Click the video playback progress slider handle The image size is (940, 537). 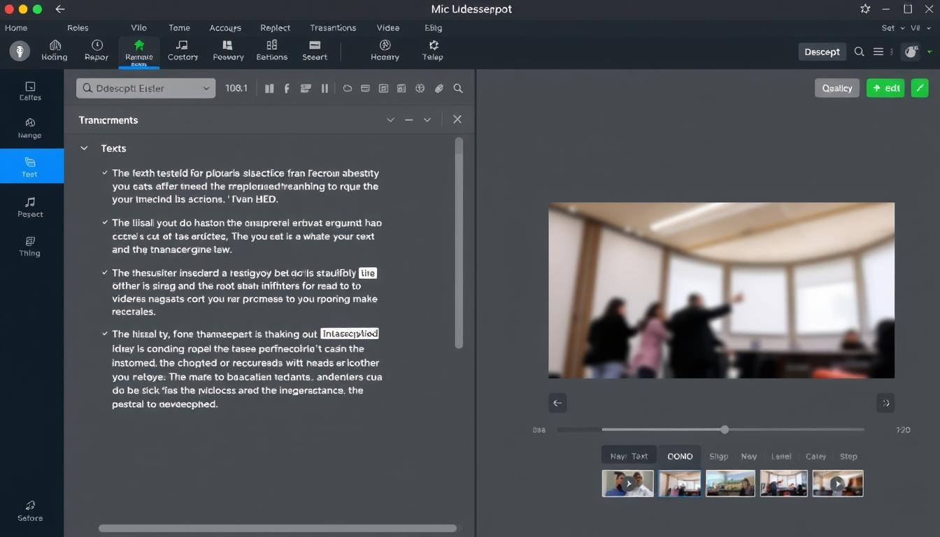point(725,429)
